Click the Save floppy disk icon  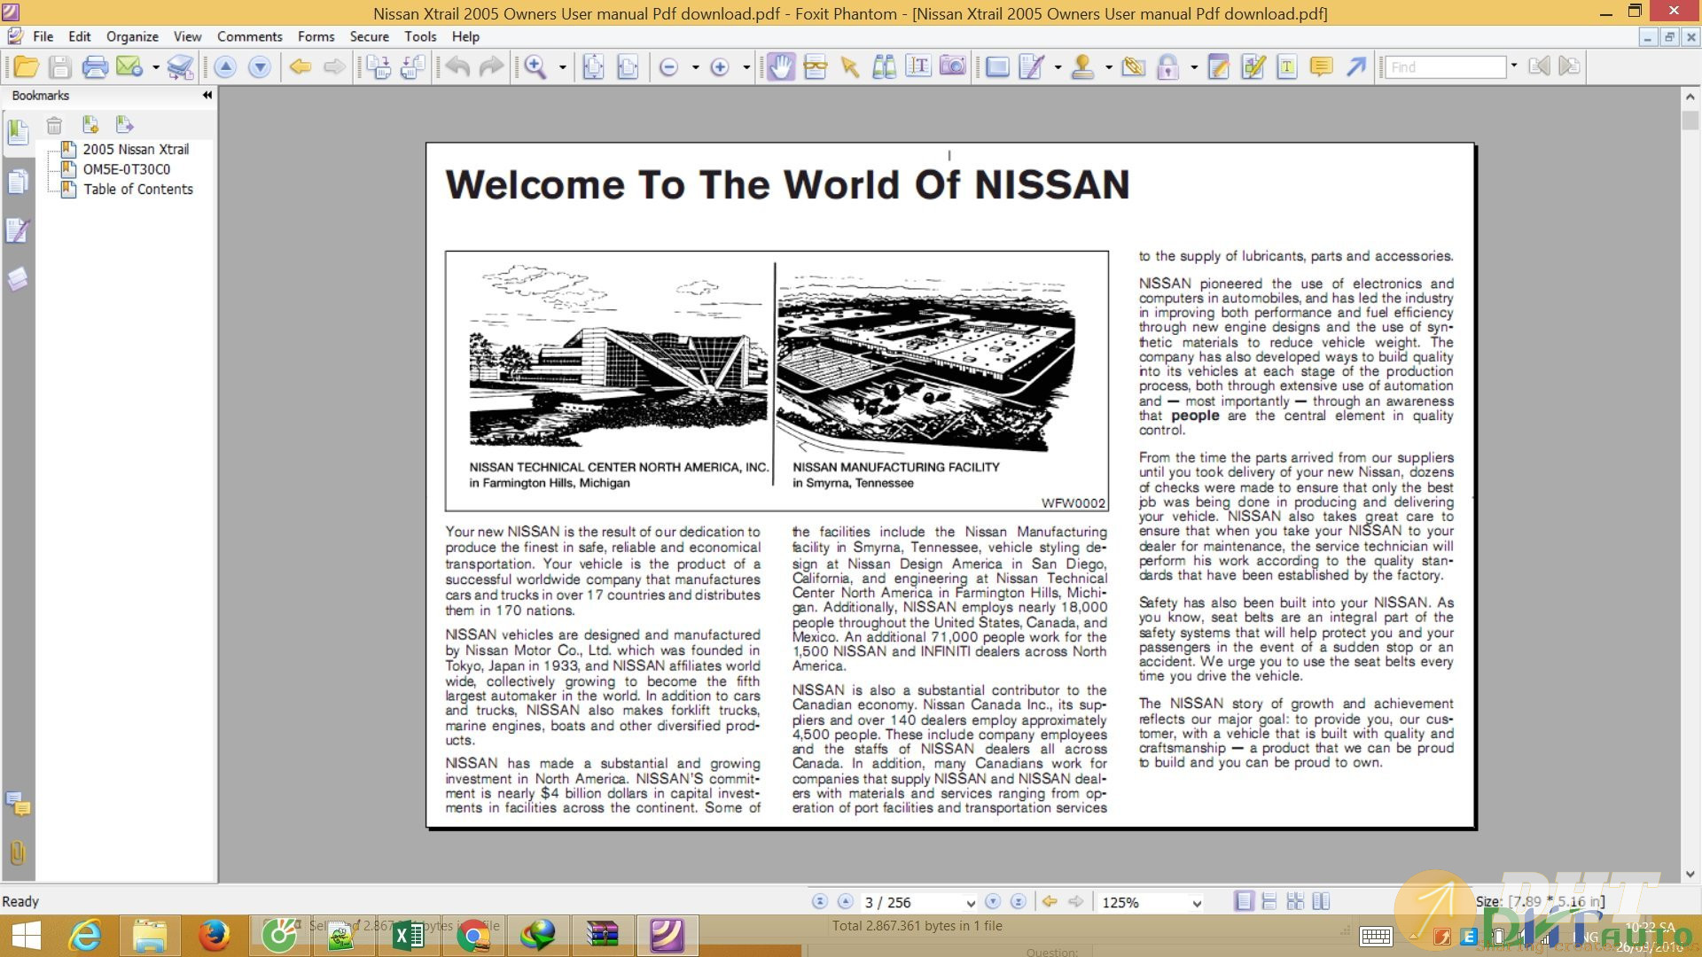(59, 66)
